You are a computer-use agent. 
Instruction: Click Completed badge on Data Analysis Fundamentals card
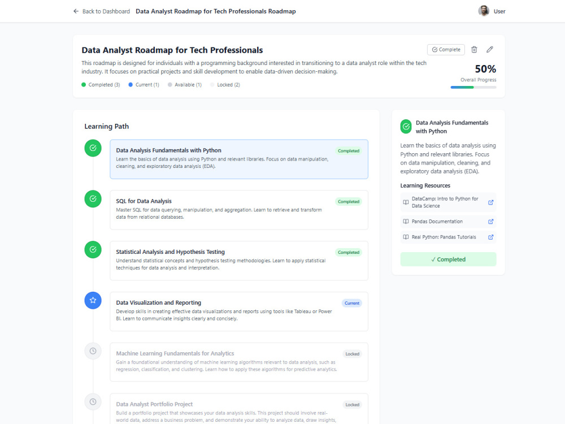349,151
